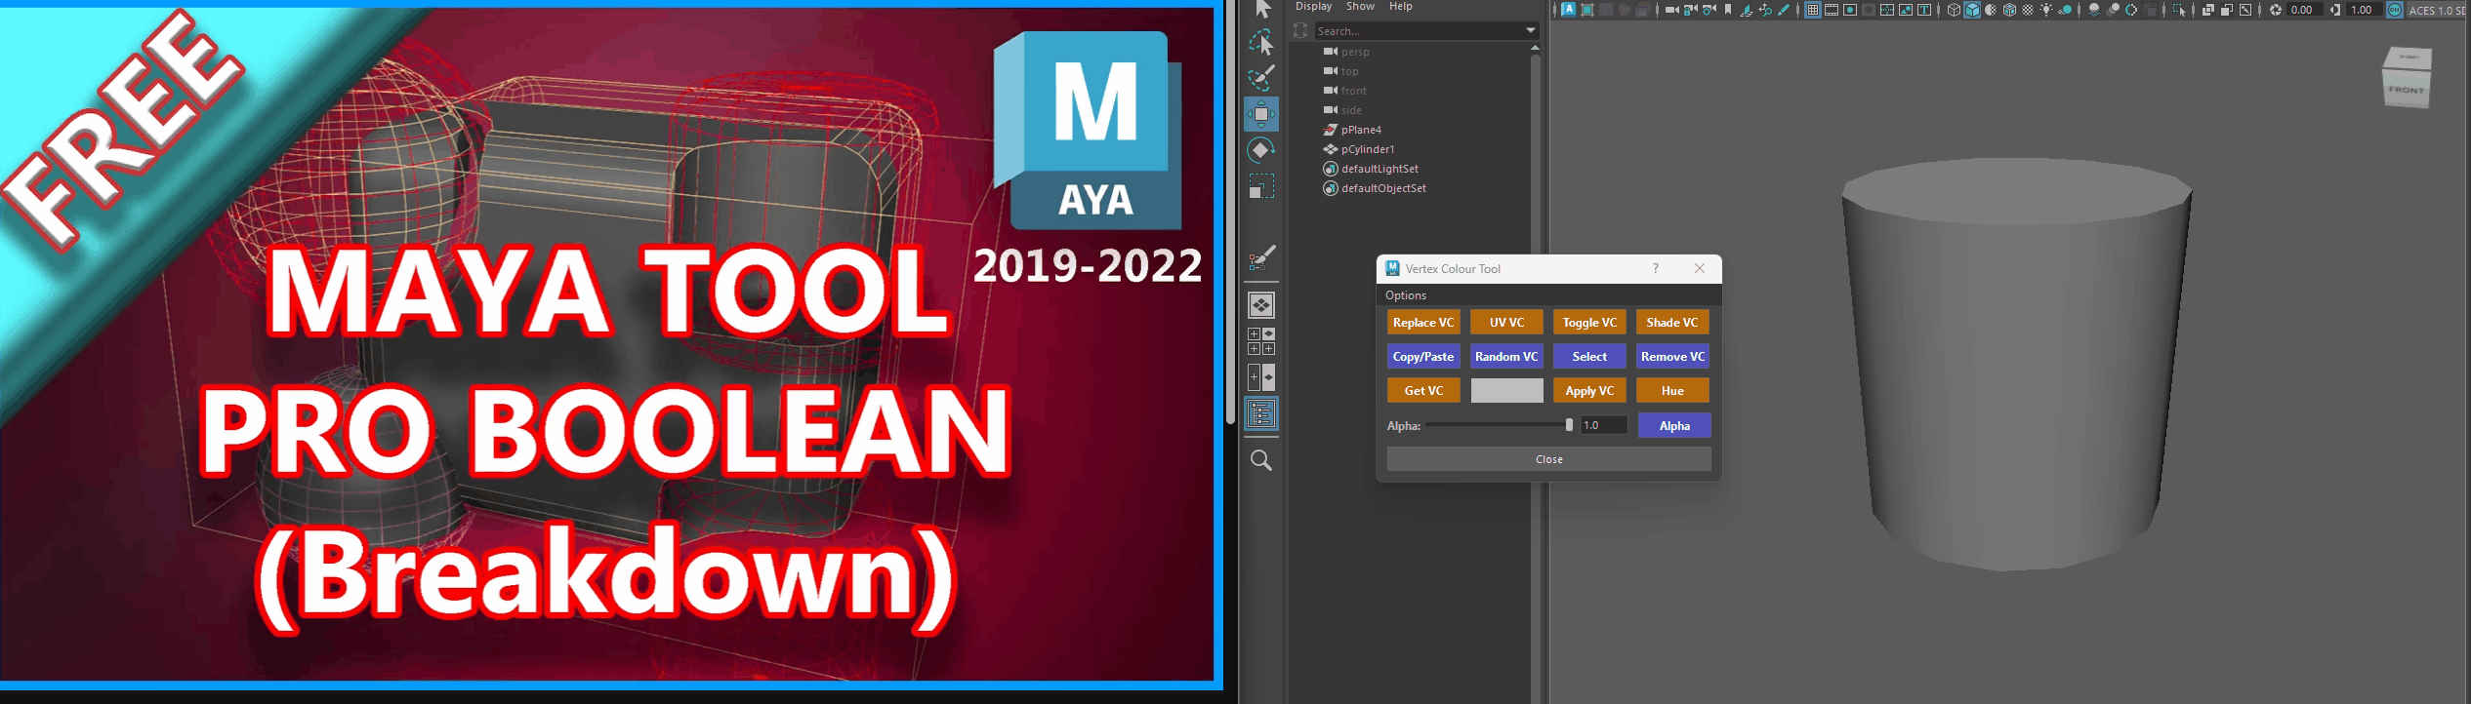
Task: Toggle Textured display
Action: click(2028, 10)
